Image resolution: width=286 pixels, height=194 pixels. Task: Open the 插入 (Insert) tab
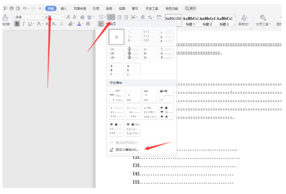64,9
